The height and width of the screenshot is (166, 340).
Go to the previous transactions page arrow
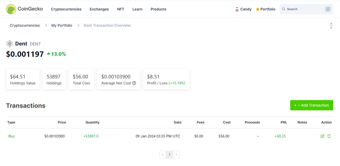tap(163, 155)
